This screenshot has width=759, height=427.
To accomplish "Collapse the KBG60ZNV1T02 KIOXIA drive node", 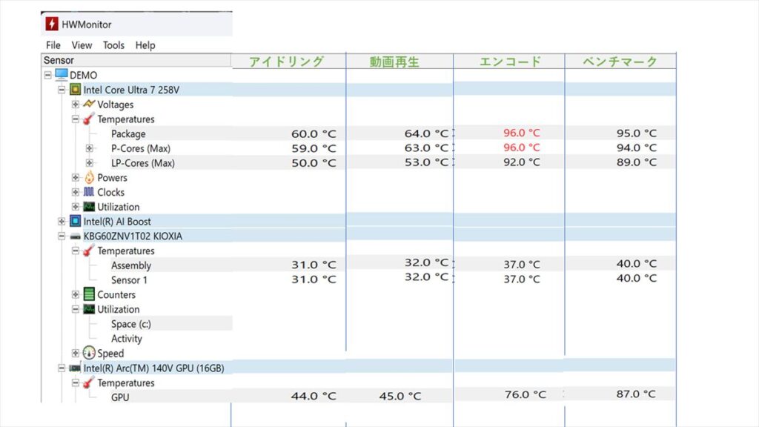I will click(x=62, y=236).
